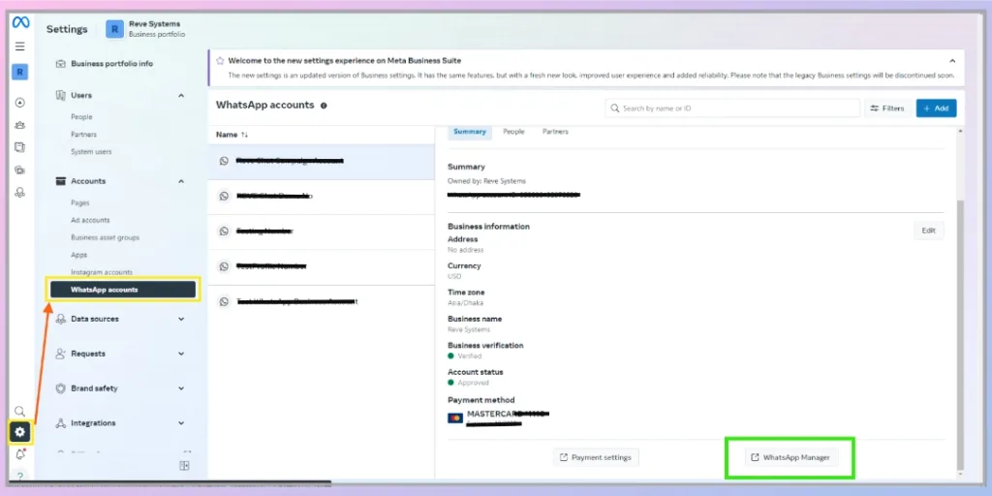This screenshot has height=496, width=992.
Task: Open the hamburger menu in left rail
Action: [x=20, y=46]
